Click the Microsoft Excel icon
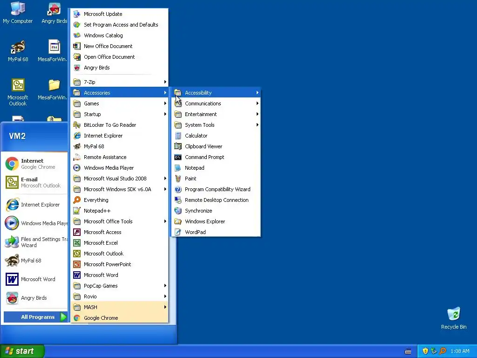This screenshot has height=358, width=477. [x=77, y=243]
